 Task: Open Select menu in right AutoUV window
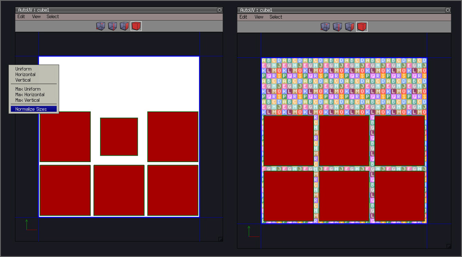coord(276,17)
